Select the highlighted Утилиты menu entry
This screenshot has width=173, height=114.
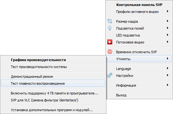(x=139, y=59)
